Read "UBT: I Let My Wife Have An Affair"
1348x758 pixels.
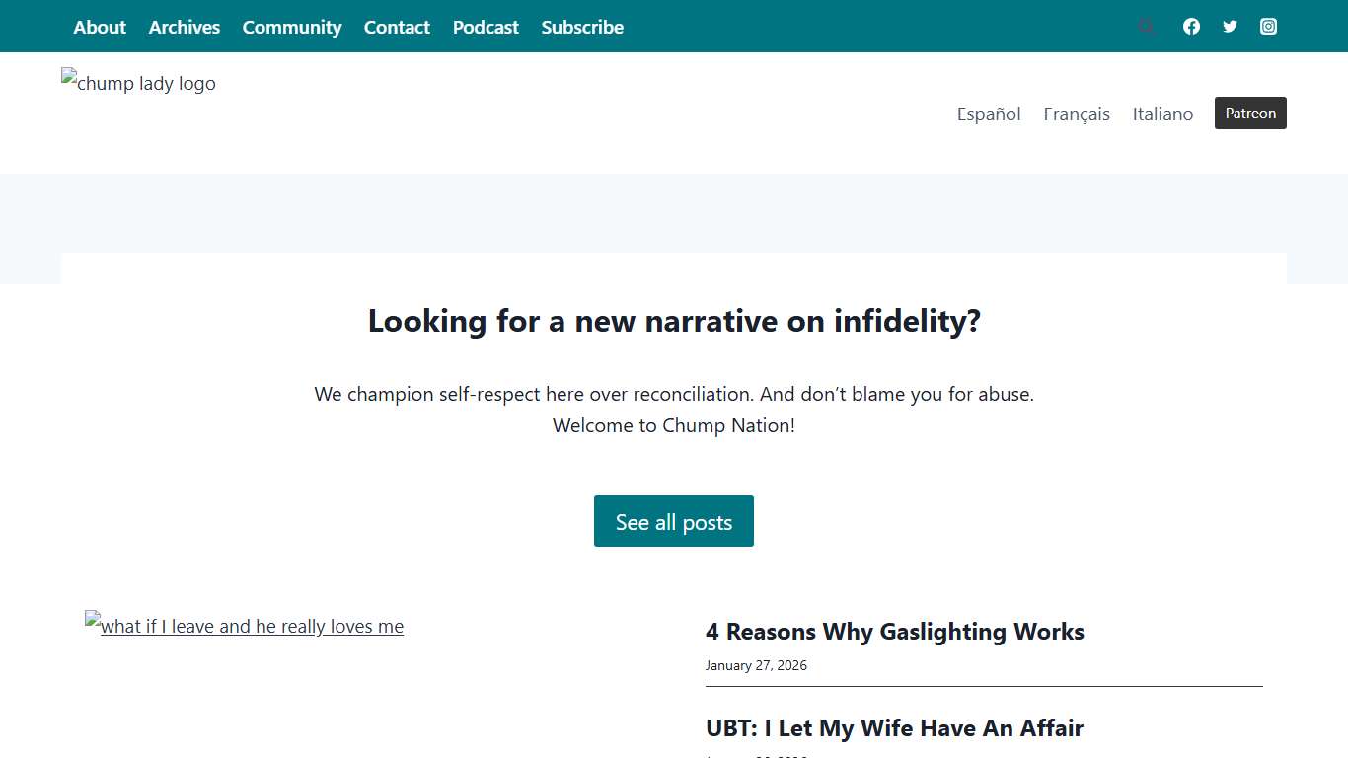[894, 728]
